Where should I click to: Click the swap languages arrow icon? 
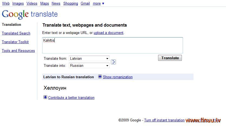113,62
